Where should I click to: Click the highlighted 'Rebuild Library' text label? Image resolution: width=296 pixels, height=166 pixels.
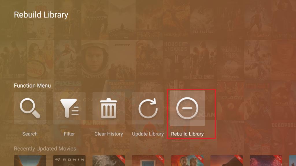click(187, 134)
